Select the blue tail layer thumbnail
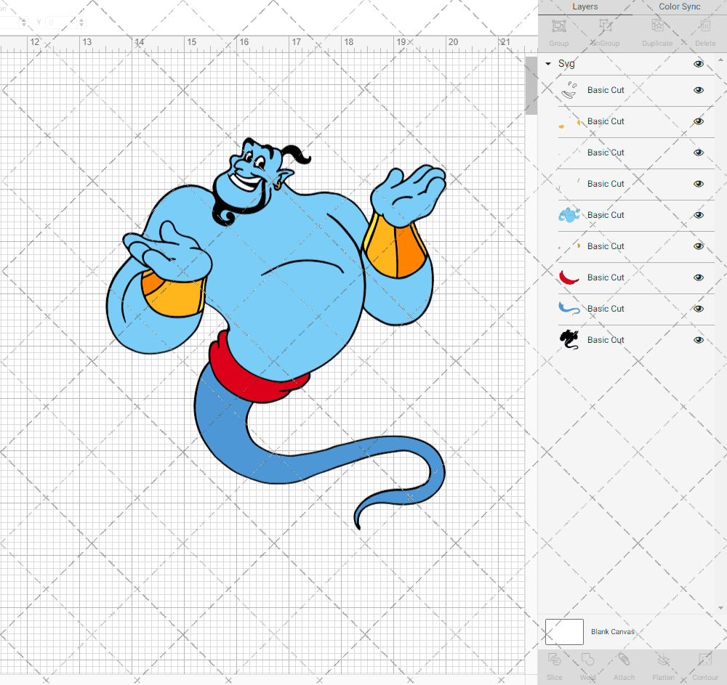 click(569, 309)
